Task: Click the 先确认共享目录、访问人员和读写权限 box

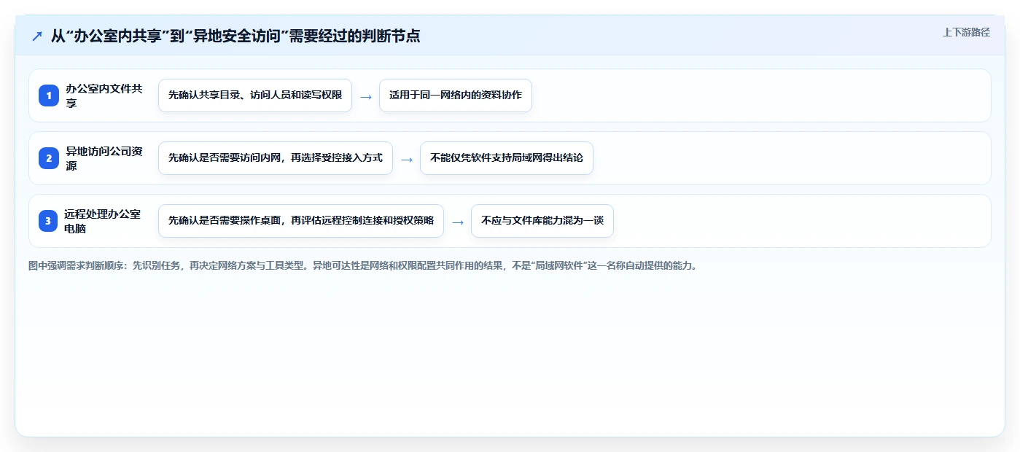Action: 255,96
